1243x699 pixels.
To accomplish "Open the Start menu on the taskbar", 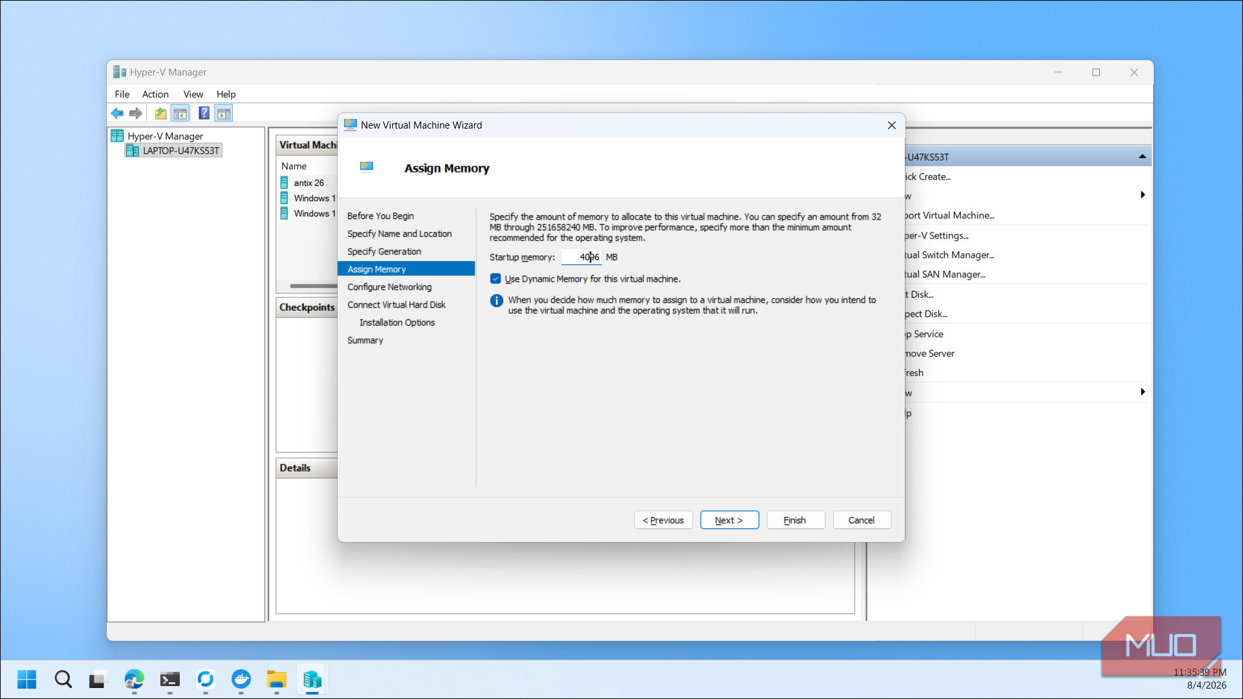I will coord(27,679).
